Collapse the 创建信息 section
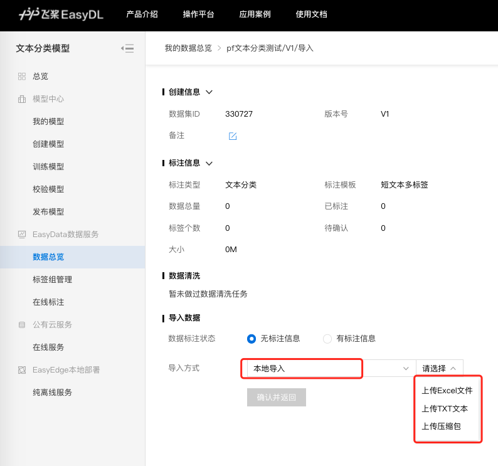 [x=209, y=92]
